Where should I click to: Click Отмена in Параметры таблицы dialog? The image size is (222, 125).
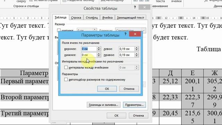[129, 89]
